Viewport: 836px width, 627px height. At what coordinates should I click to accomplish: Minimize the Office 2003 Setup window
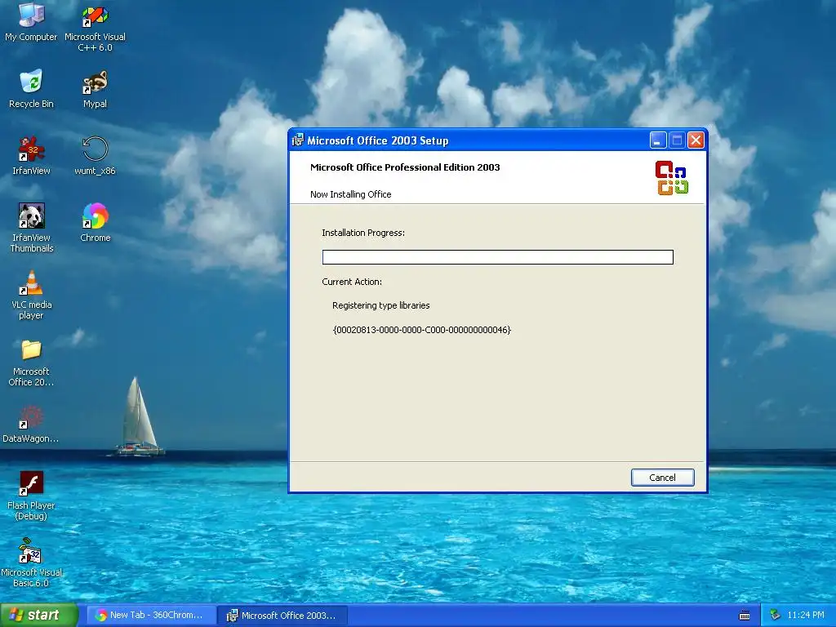point(658,140)
